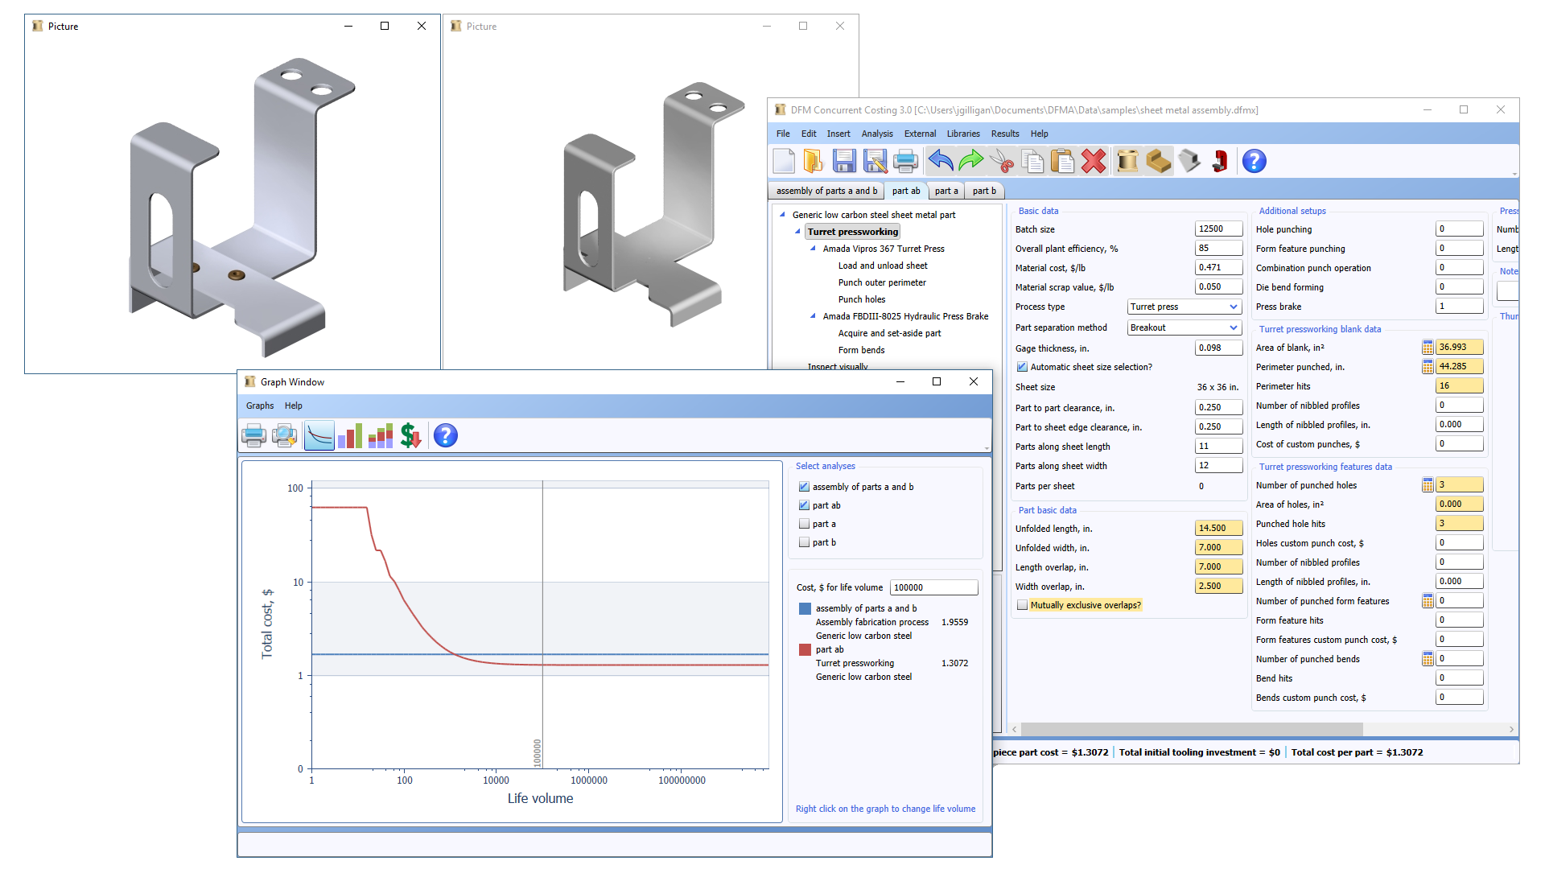Click the gray sheet metal bracket icon
The image size is (1545, 869).
click(x=1189, y=162)
